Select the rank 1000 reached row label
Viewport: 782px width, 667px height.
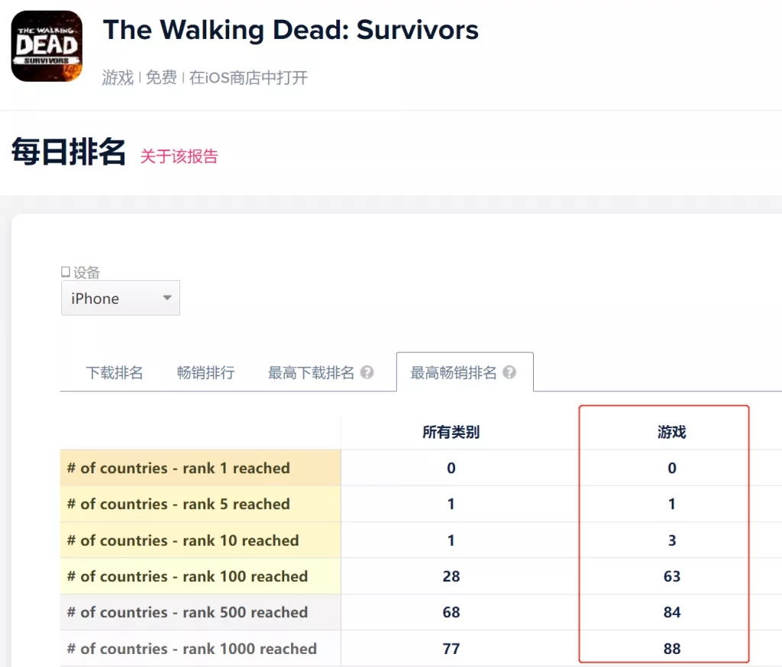188,649
